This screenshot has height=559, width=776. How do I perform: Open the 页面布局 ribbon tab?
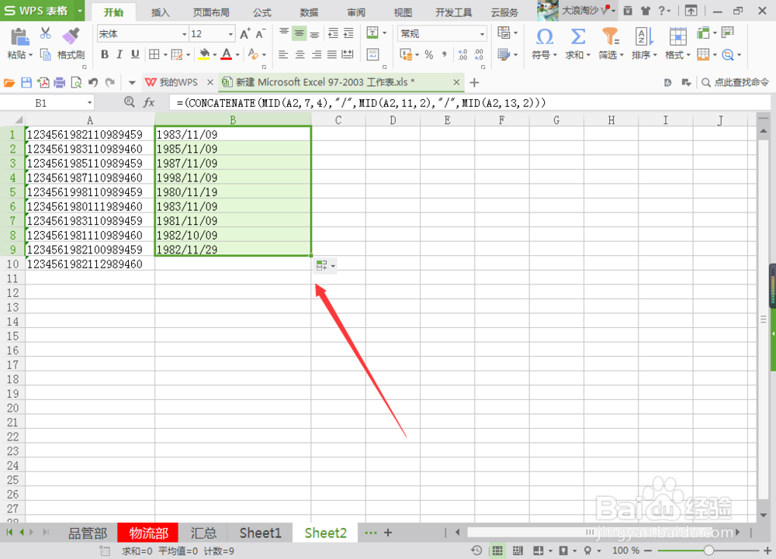click(x=211, y=12)
